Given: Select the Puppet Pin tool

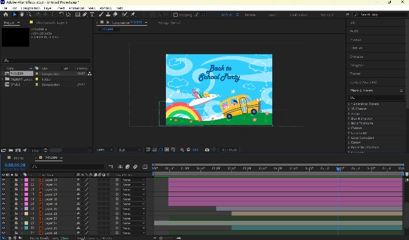Looking at the screenshot, I should pyautogui.click(x=133, y=15).
